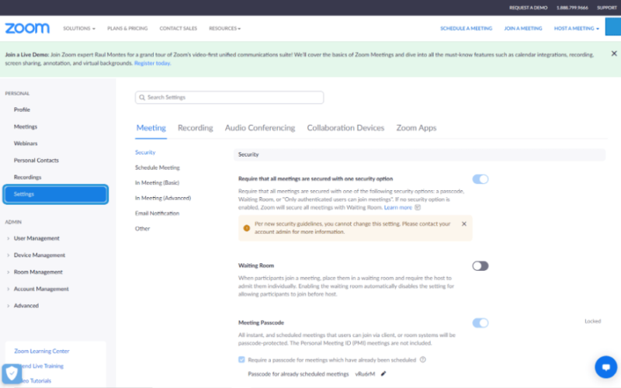The image size is (621, 388).
Task: Open Plans & Pricing page
Action: click(x=127, y=29)
